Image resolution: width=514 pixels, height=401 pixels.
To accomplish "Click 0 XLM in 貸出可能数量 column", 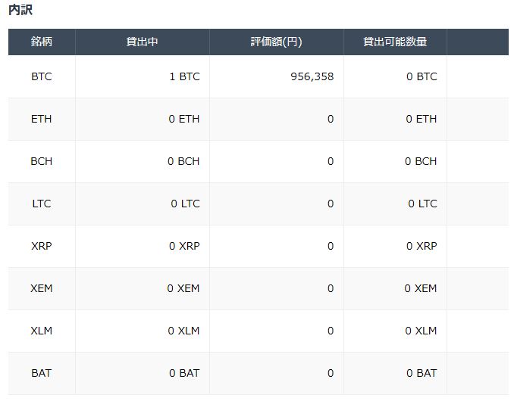I will click(421, 331).
